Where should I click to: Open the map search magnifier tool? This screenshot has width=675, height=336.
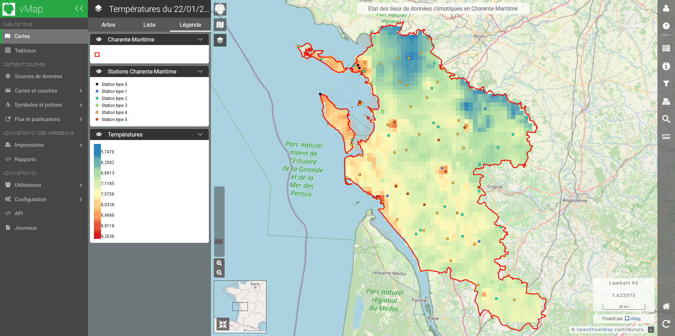point(666,119)
